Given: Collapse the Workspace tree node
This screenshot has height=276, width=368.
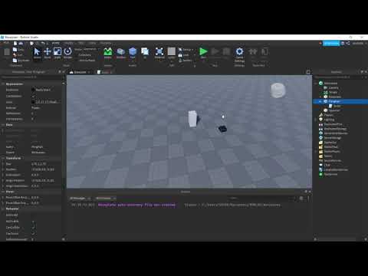Looking at the screenshot, I should (316, 84).
